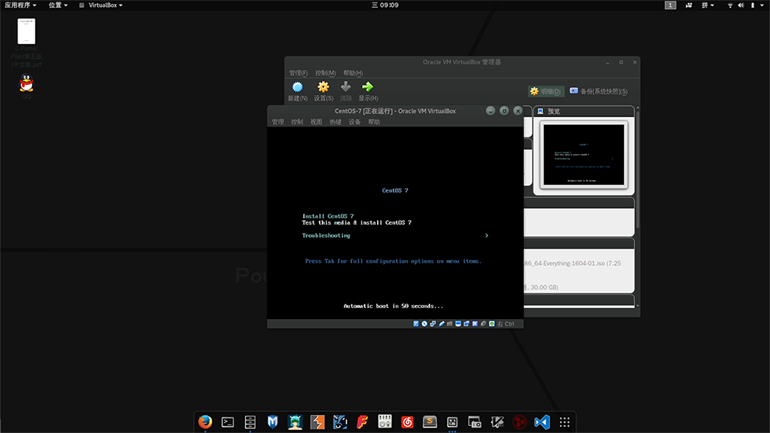The width and height of the screenshot is (770, 433).
Task: Toggle the 明细(D) details view button
Action: pyautogui.click(x=545, y=91)
